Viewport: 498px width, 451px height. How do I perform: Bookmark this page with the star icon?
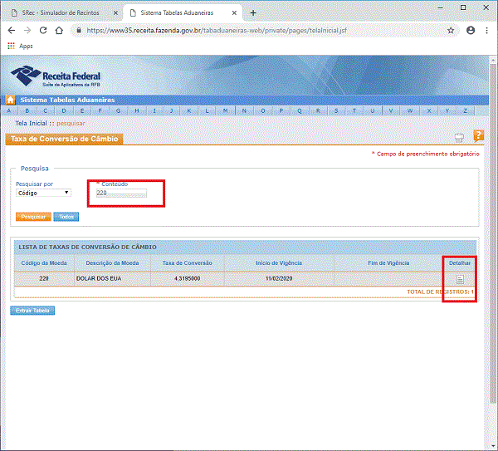(451, 30)
